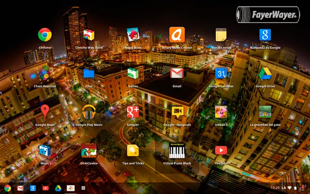The image size is (310, 194).
Task: Click the Gmail icon in the shelf
Action: point(20,188)
